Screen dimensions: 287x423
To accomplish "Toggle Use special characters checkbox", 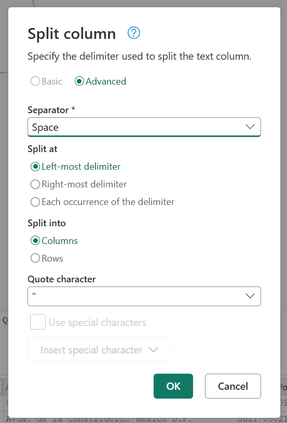I will pyautogui.click(x=38, y=322).
